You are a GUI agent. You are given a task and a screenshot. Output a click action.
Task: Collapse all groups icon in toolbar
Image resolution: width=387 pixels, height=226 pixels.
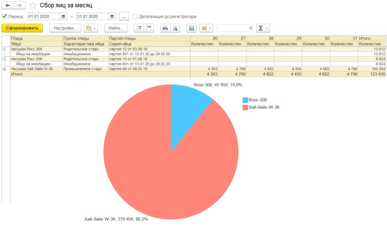149,28
